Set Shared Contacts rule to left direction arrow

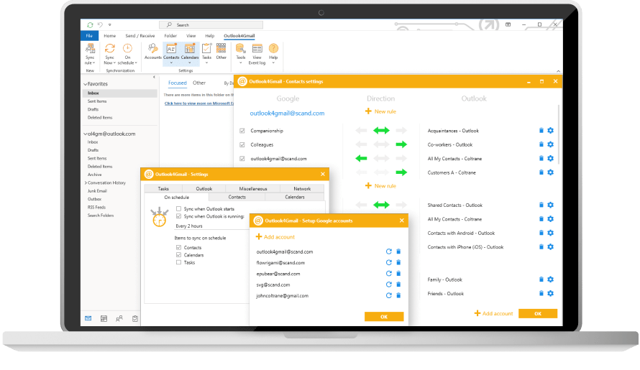(x=361, y=205)
